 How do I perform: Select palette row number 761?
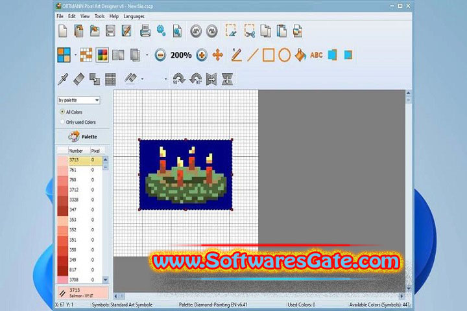[x=80, y=170]
